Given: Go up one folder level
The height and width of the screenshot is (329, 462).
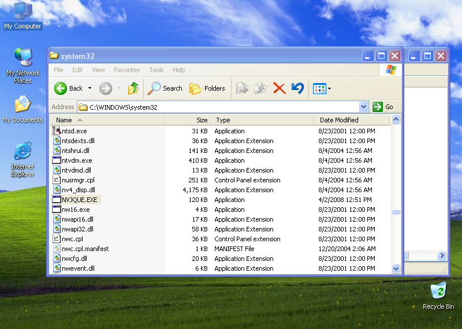Looking at the screenshot, I should pyautogui.click(x=133, y=88).
